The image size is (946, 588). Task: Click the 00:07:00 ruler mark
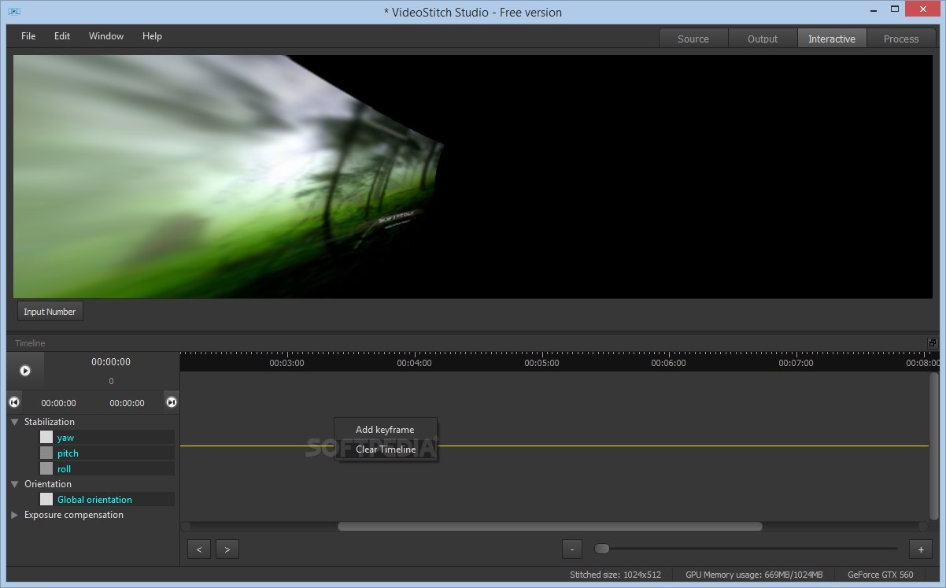[796, 363]
